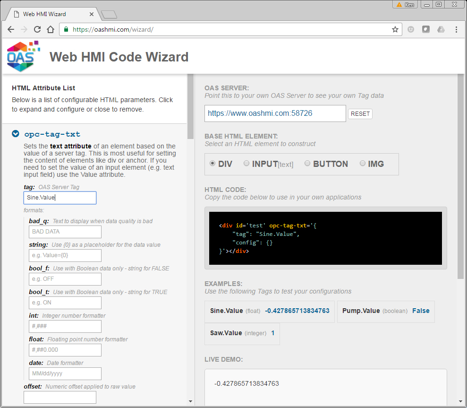Select the INPUT radio button

[246, 163]
